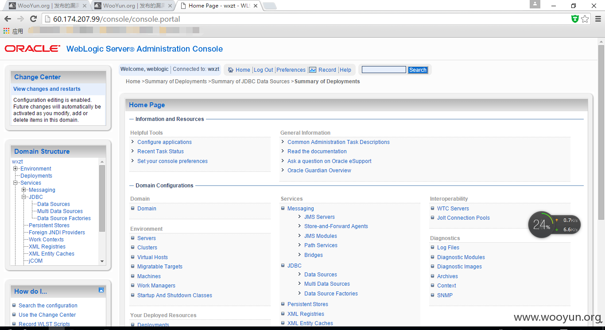Open Use the Change Center link
This screenshot has width=605, height=330.
tap(47, 315)
